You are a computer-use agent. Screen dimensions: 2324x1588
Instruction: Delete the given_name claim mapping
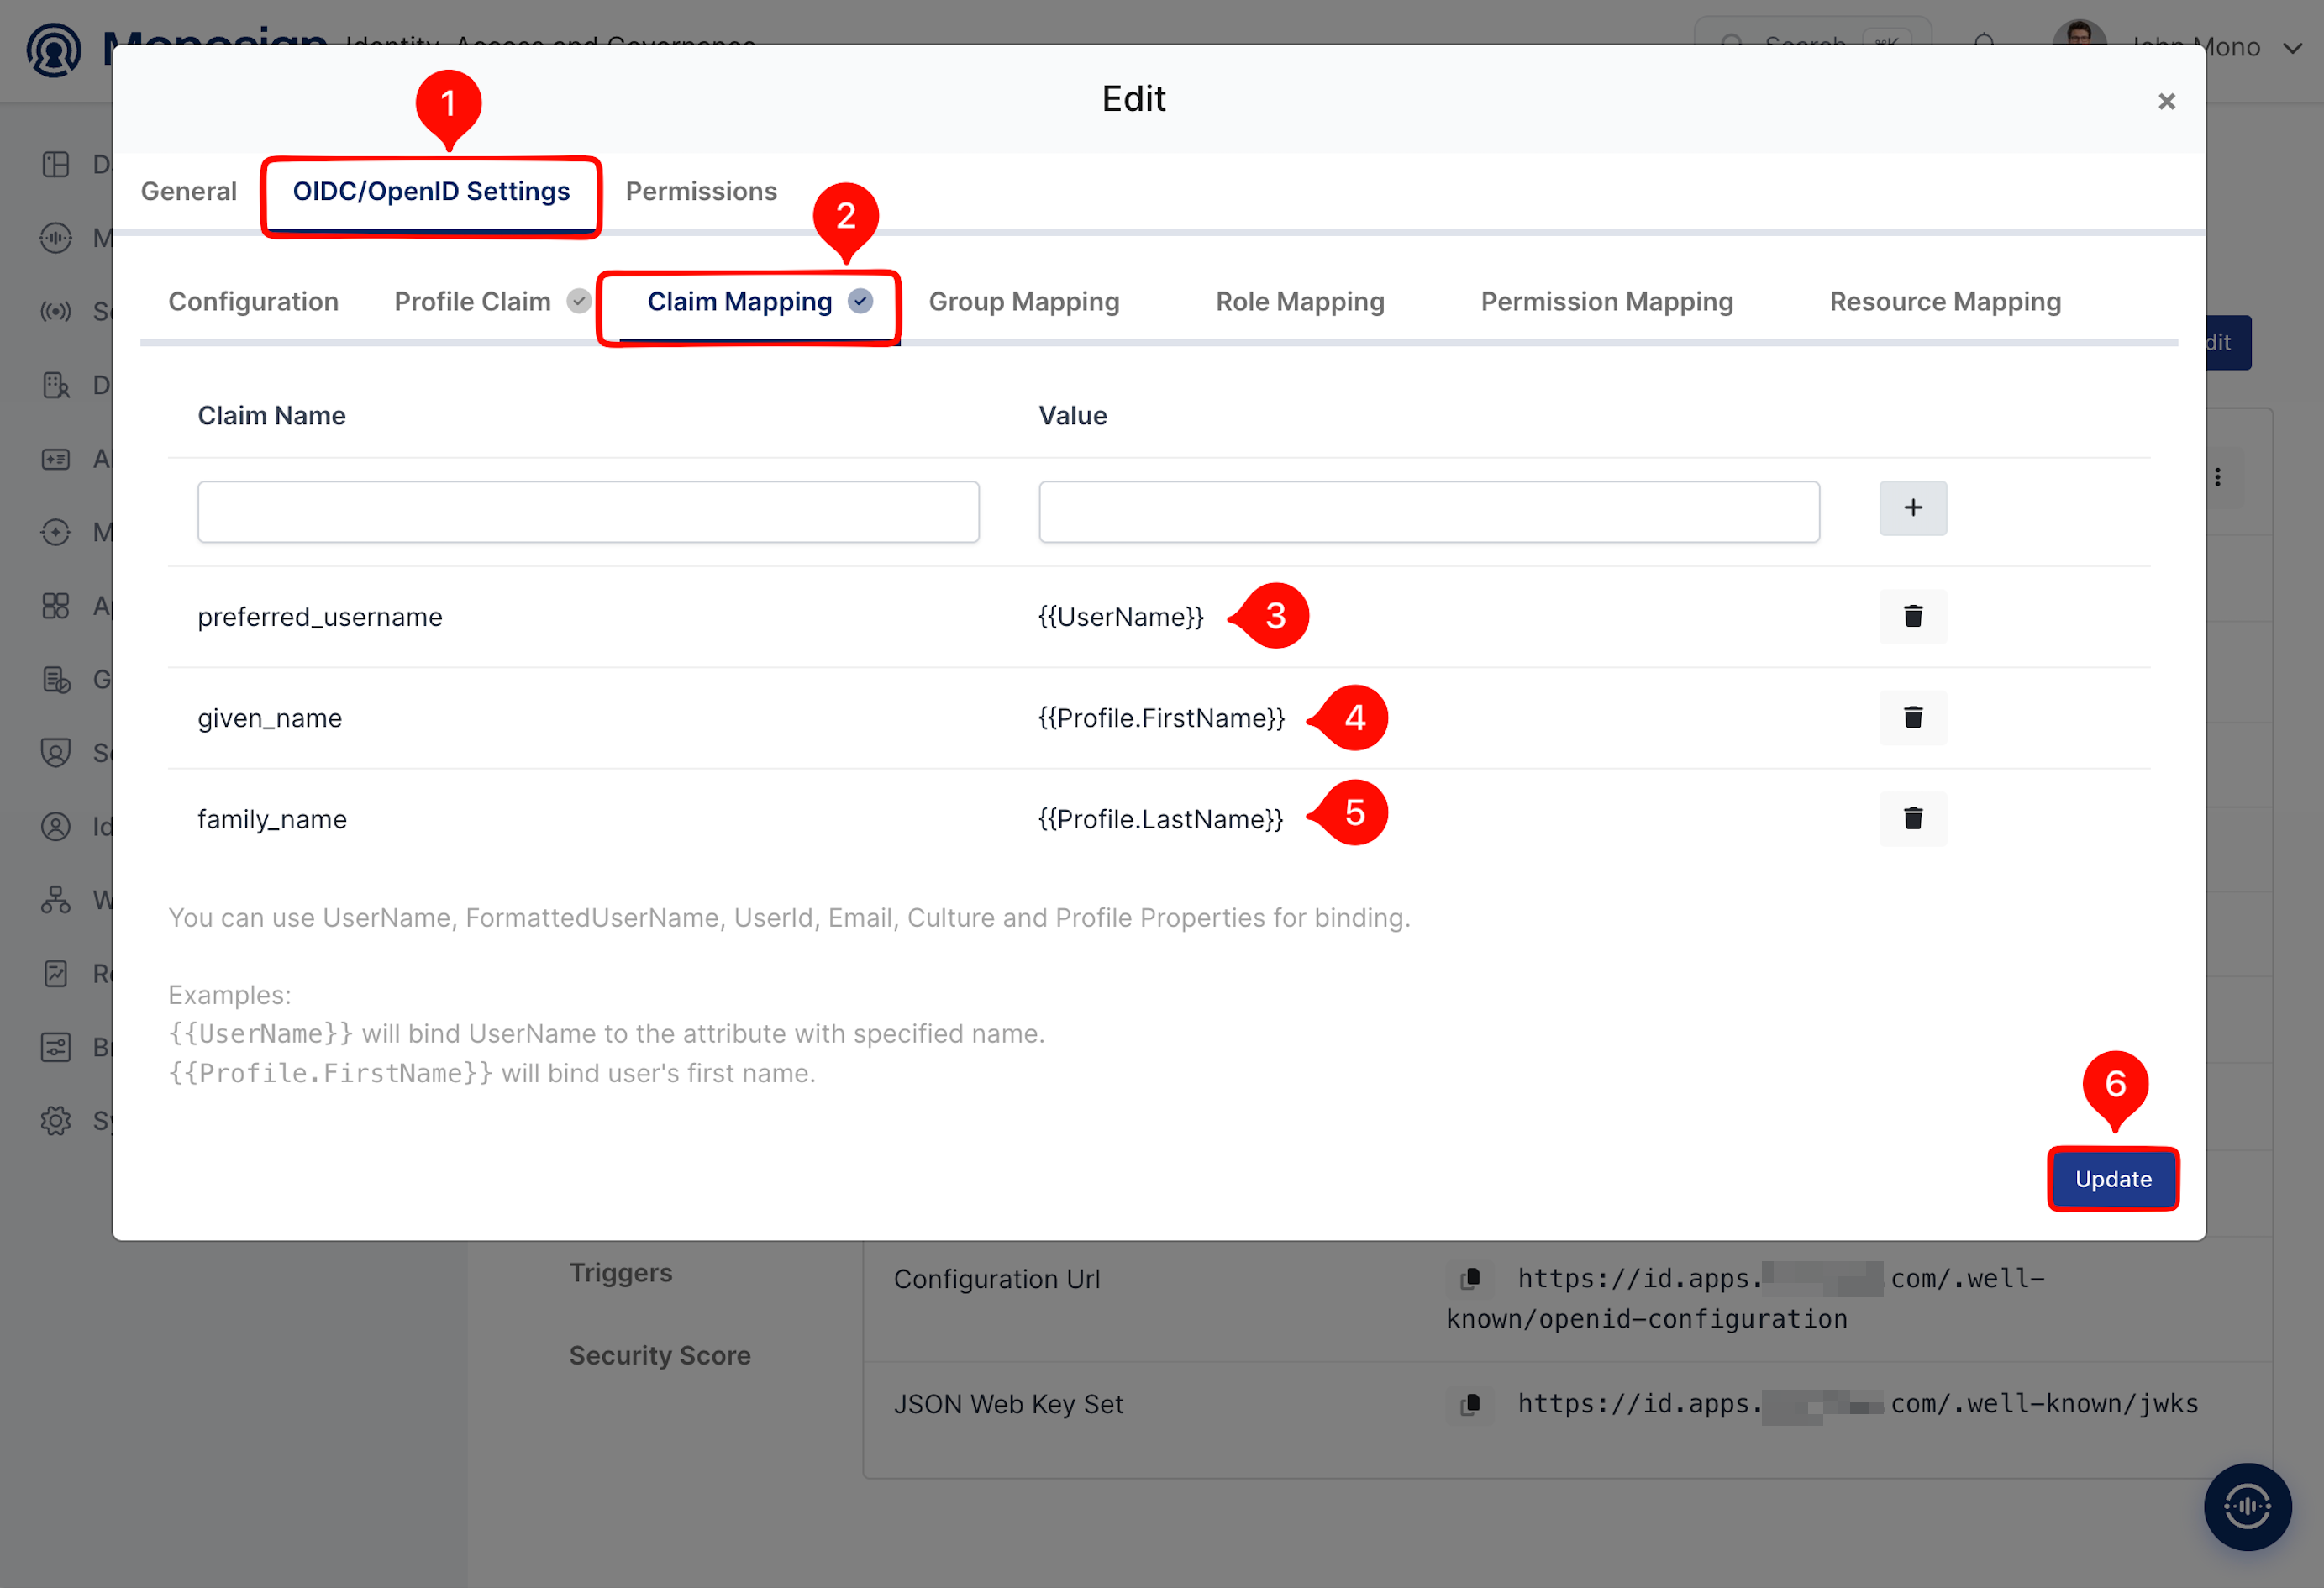1912,717
